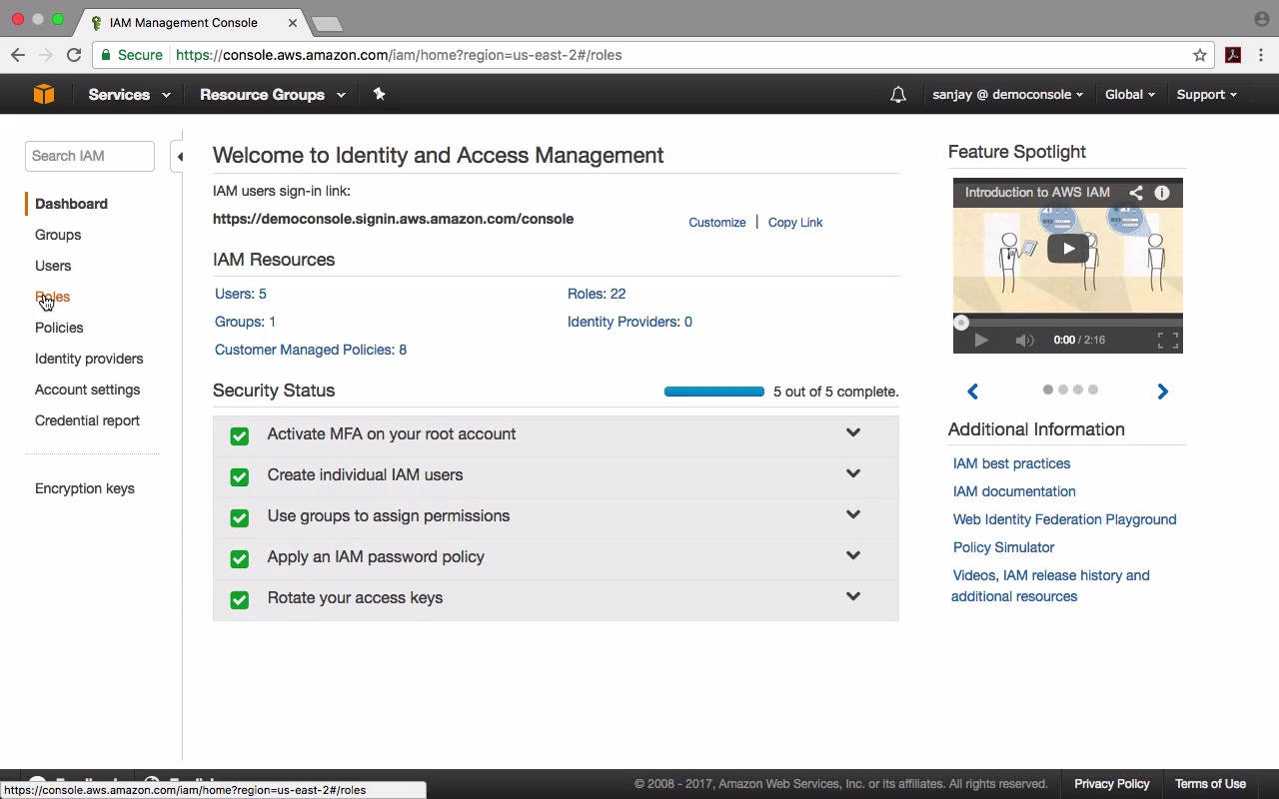Viewport: 1279px width, 799px height.
Task: Open the Services dropdown menu
Action: tap(129, 95)
